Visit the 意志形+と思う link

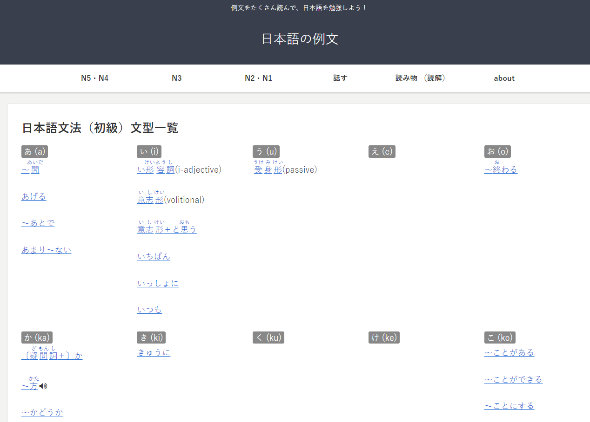click(167, 229)
